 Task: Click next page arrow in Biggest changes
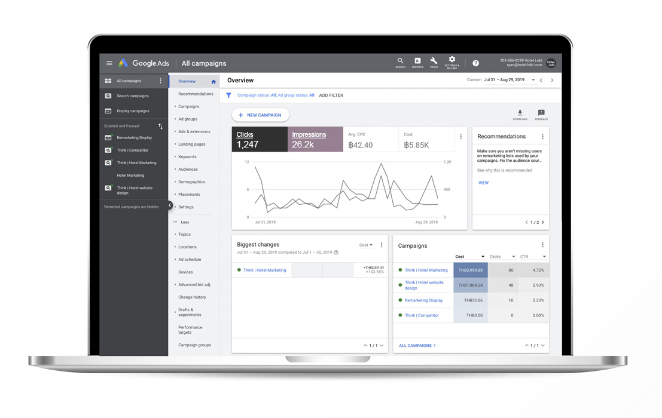pos(382,346)
